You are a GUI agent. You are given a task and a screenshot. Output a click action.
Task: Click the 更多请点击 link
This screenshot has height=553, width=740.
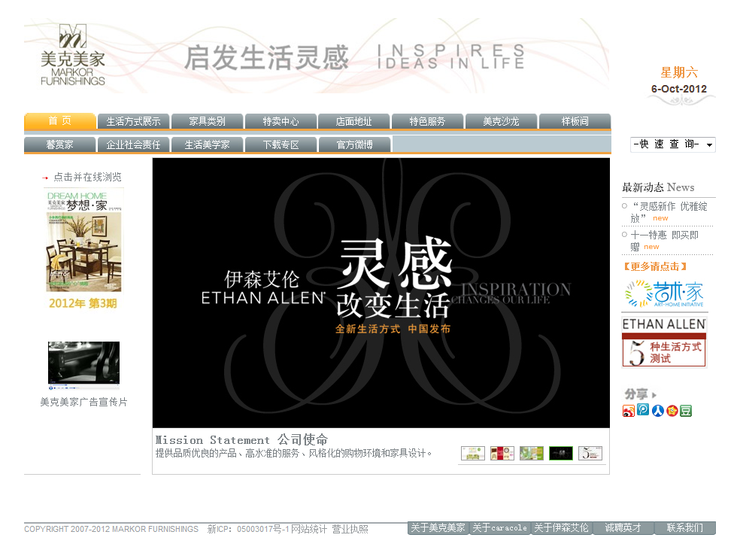(655, 266)
